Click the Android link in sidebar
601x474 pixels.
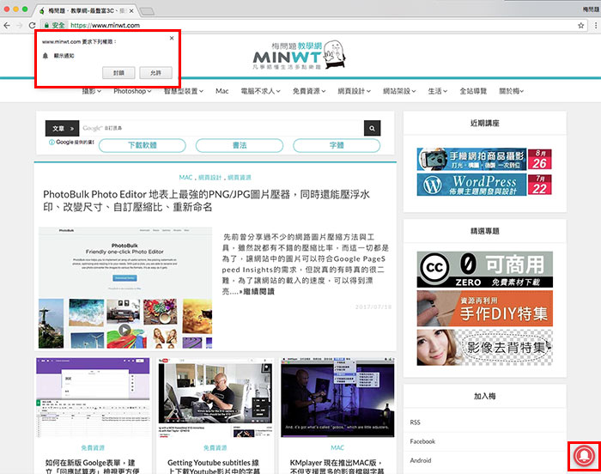(421, 460)
